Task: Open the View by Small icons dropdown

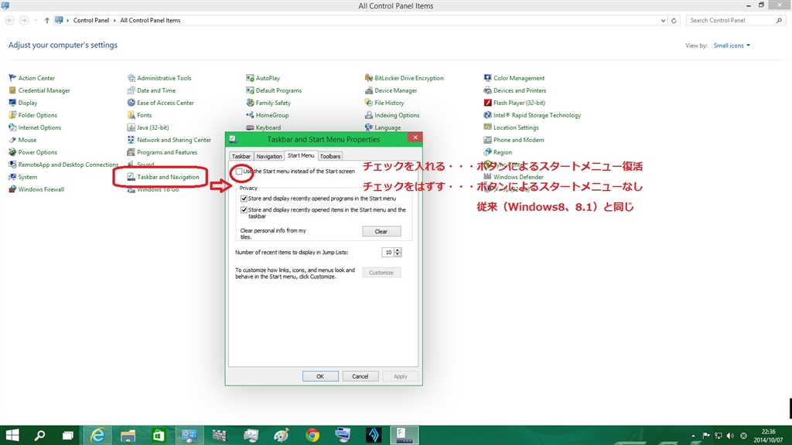Action: coord(732,46)
